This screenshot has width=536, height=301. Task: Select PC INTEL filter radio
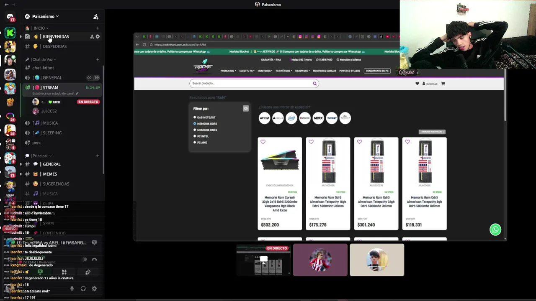coord(195,136)
